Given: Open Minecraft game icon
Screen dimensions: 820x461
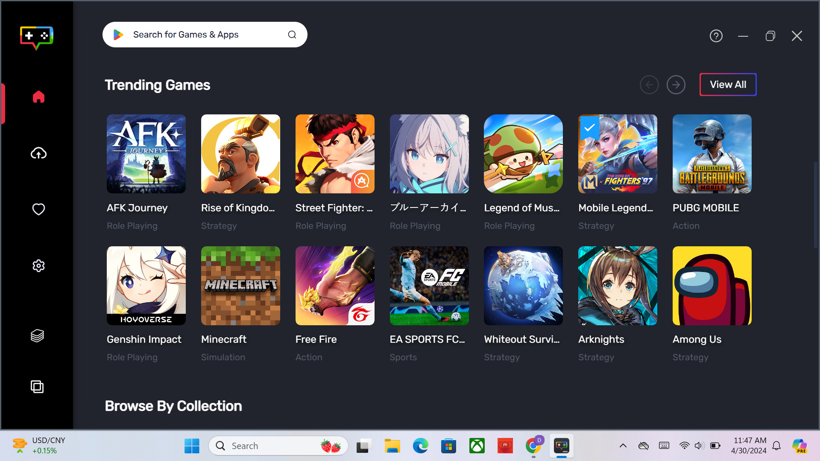Looking at the screenshot, I should [x=240, y=286].
